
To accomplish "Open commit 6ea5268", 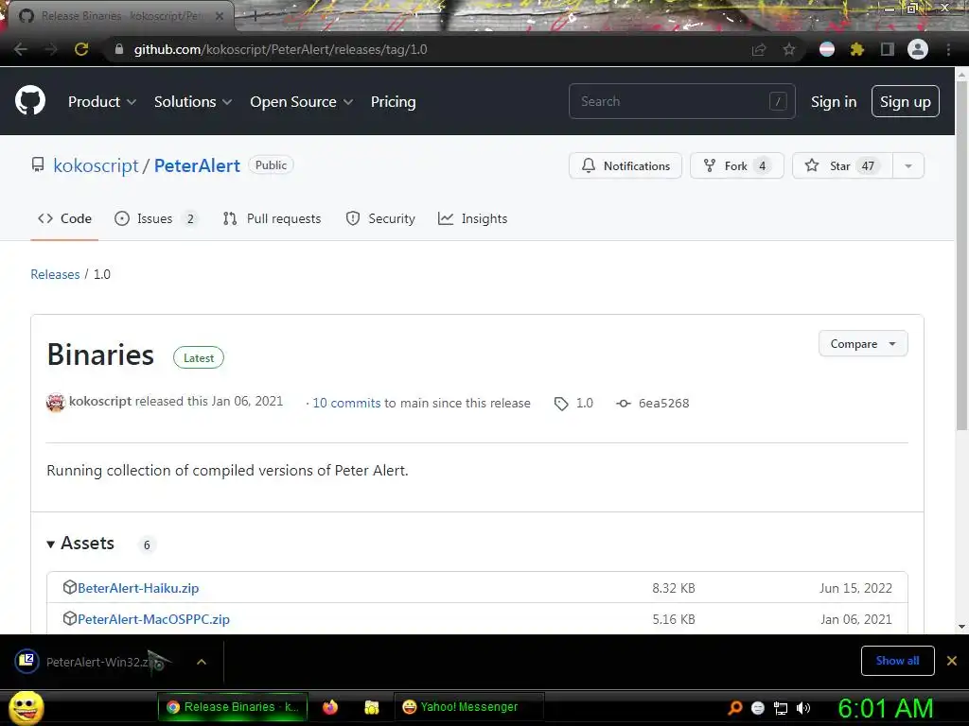I will pyautogui.click(x=663, y=403).
